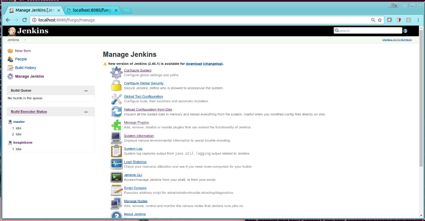
Task: Click the Load Statistics monitor icon
Action: tap(117, 164)
